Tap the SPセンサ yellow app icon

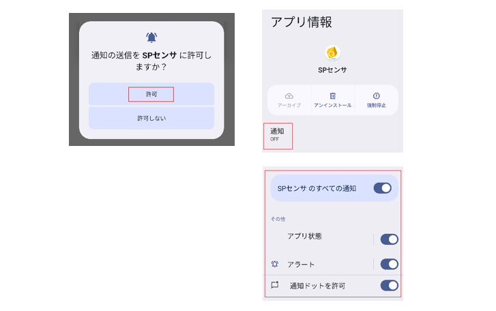tap(332, 53)
